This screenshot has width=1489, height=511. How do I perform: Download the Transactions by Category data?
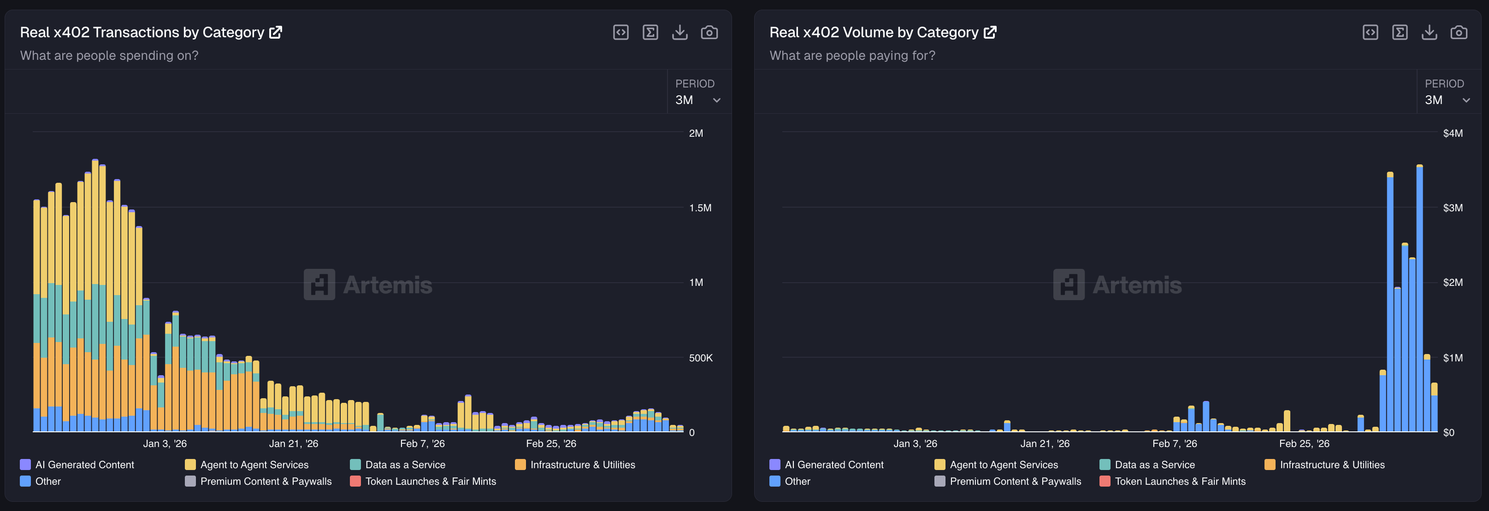pyautogui.click(x=680, y=32)
